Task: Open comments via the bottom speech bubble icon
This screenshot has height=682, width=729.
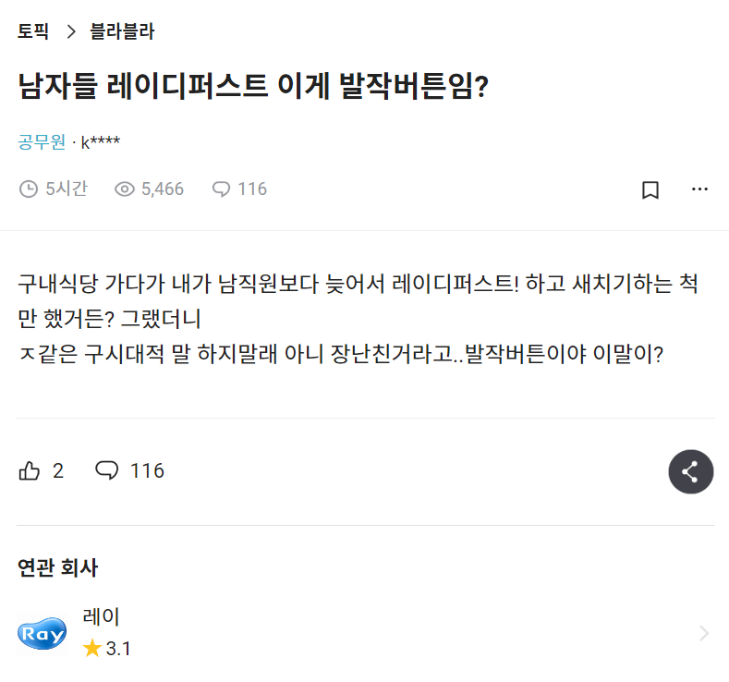Action: click(107, 471)
